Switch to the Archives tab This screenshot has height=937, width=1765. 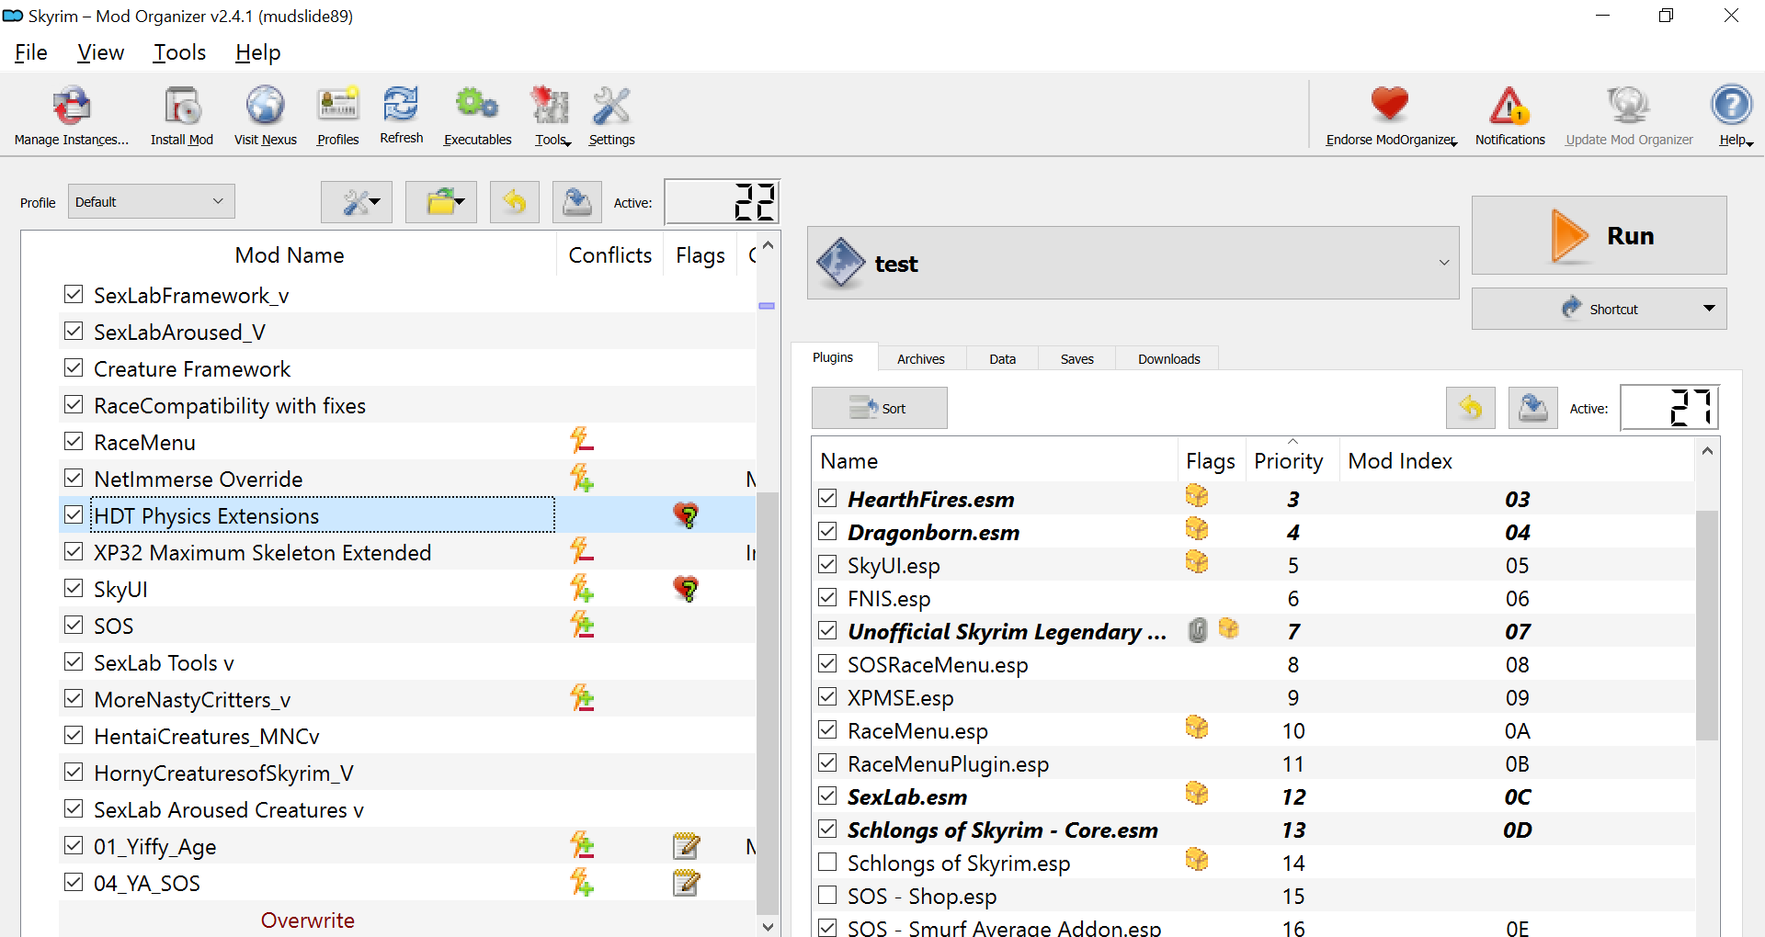(921, 358)
